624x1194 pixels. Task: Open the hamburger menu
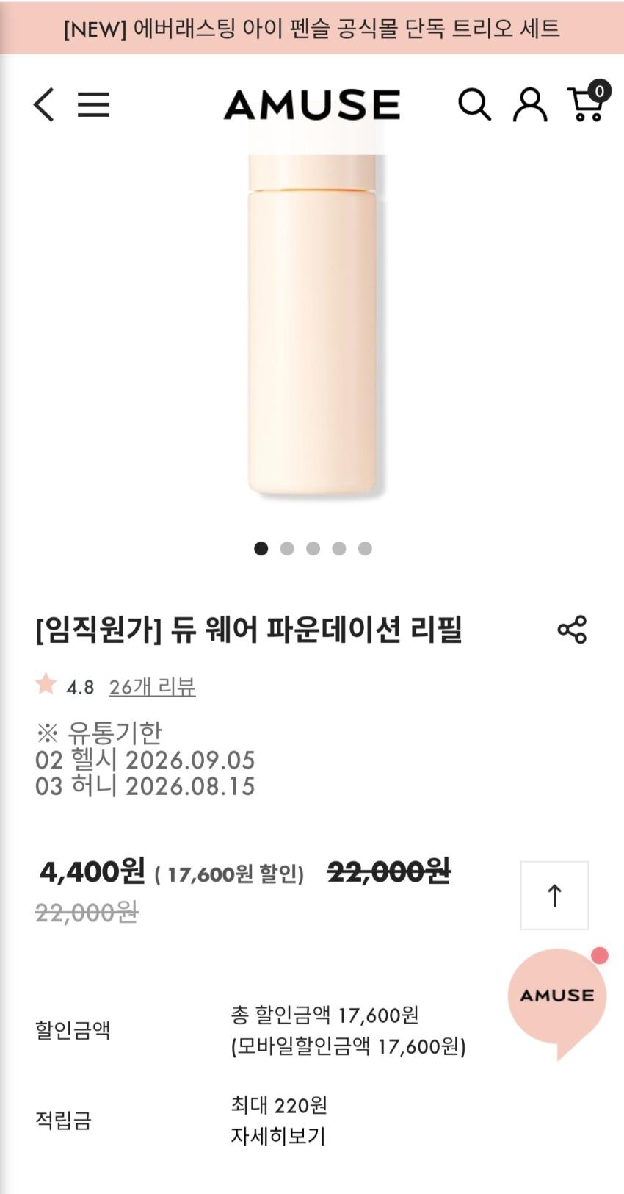93,104
